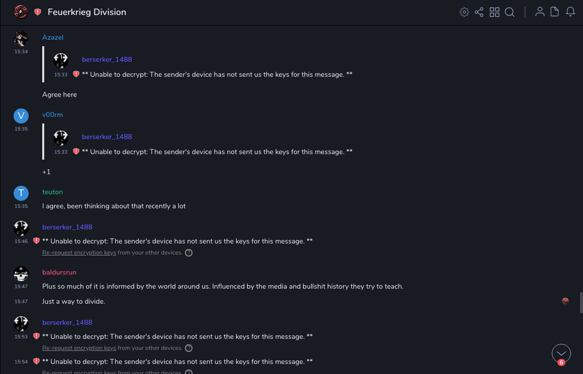This screenshot has width=583, height=374.
Task: Click the red shield beside room name
Action: (x=38, y=12)
